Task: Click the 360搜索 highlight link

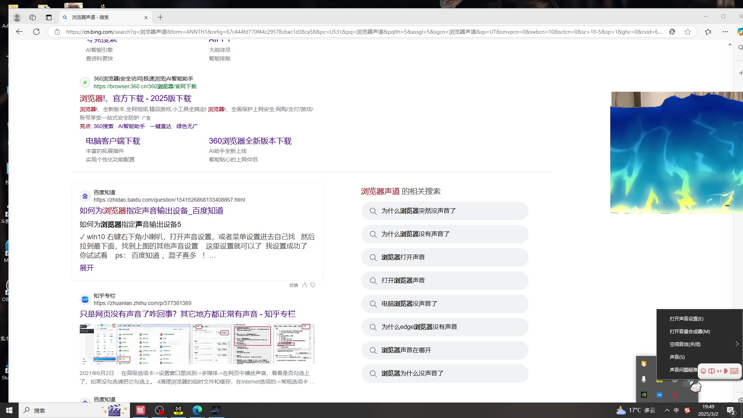Action: pyautogui.click(x=103, y=126)
